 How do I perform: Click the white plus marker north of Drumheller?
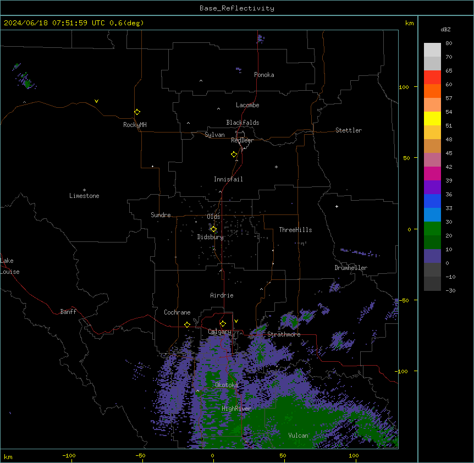337,206
